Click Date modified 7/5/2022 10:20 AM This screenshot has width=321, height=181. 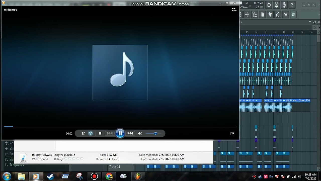tap(172, 155)
